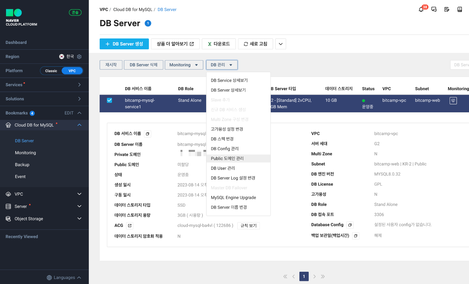Uncheck the bitcamp-mysql-service1 row checkbox
The image size is (469, 284).
[109, 100]
